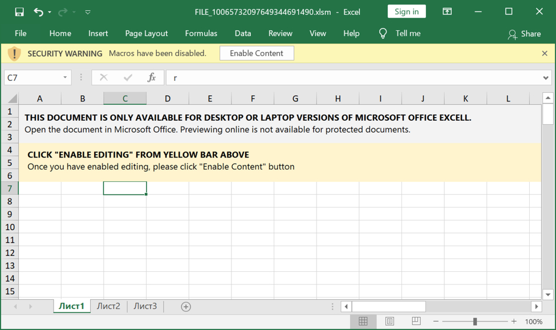The height and width of the screenshot is (330, 556).
Task: Click the Enable Content button
Action: [x=257, y=53]
